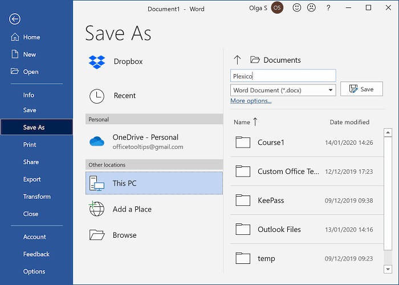Open the Help question mark

click(328, 8)
